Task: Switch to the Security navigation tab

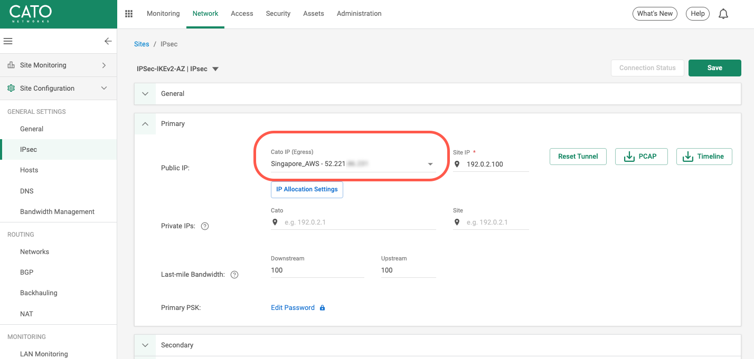Action: click(x=278, y=13)
